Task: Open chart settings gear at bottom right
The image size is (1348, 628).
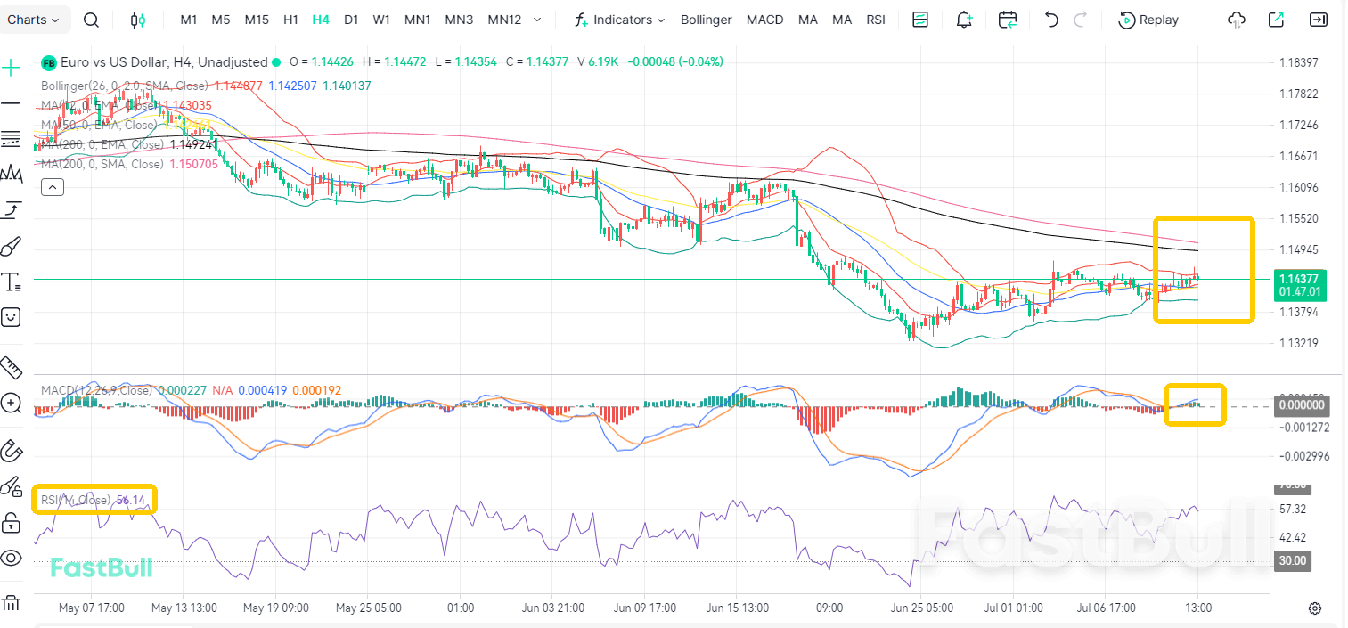Action: pos(1315,608)
